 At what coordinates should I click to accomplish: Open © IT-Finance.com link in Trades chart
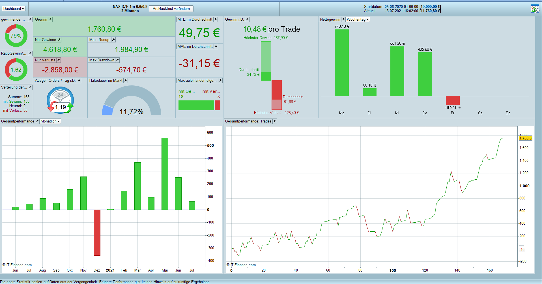coord(241,265)
